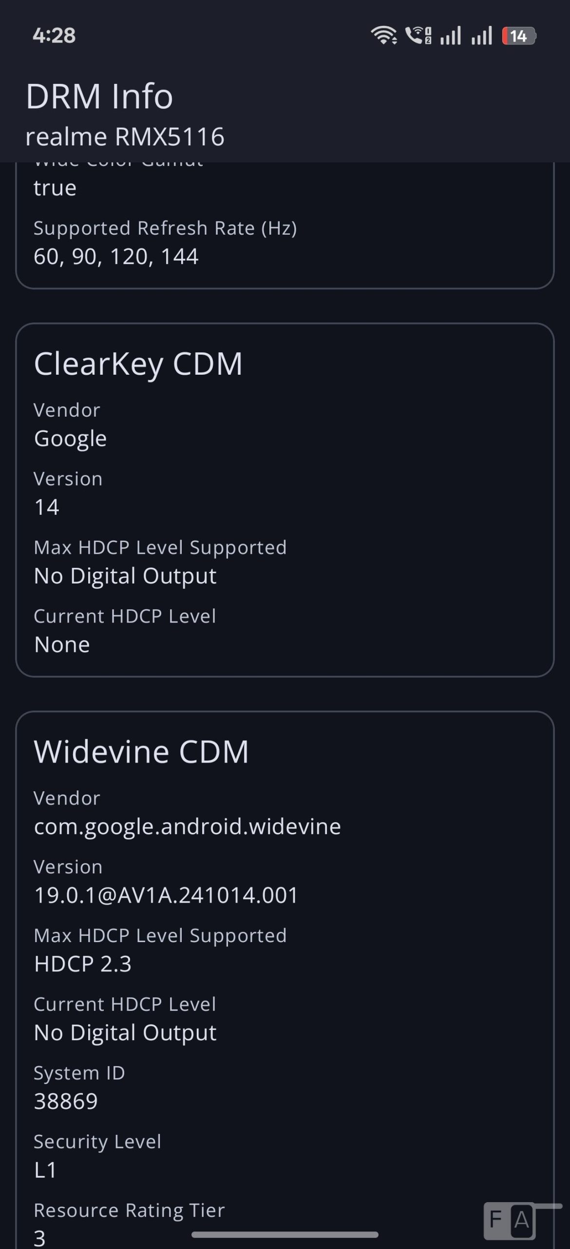
Task: Tap the Wi-Fi status icon
Action: (x=384, y=36)
